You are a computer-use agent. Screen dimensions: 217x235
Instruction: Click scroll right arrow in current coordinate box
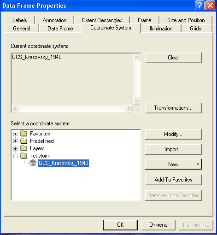pyautogui.click(x=129, y=109)
